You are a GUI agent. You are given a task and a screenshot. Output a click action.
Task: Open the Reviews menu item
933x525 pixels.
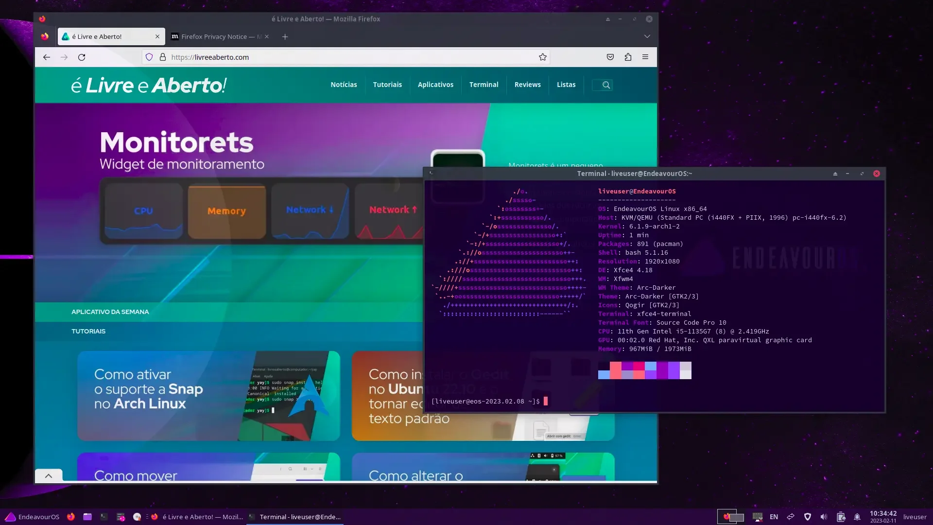[527, 85]
